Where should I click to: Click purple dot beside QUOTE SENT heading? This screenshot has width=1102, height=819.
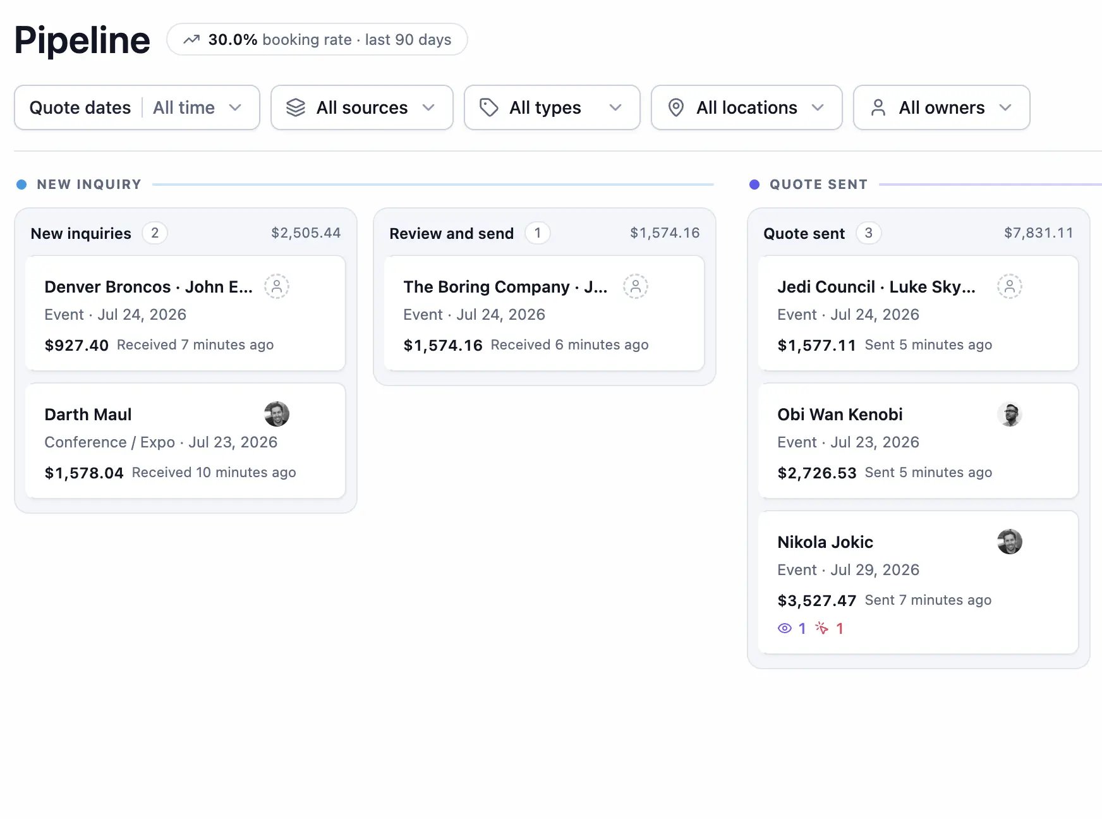tap(754, 185)
